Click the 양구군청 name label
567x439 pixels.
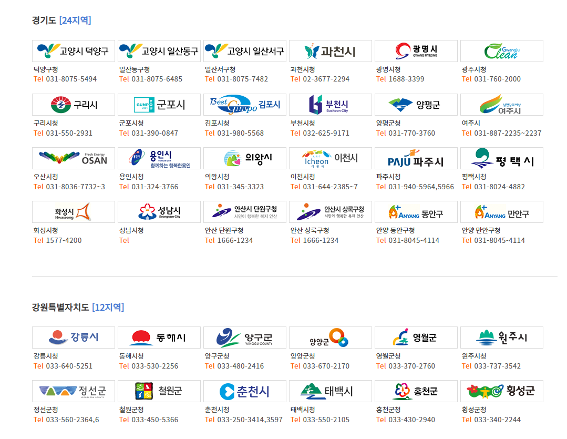[x=217, y=356]
